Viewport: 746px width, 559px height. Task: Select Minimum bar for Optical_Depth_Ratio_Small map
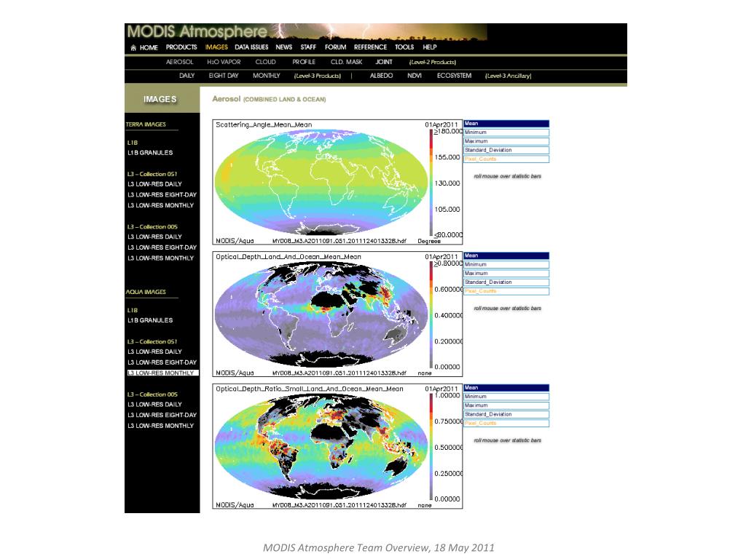coord(506,397)
